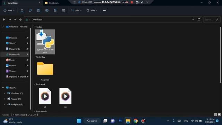Show hidden tray icons chevron

tap(168, 121)
